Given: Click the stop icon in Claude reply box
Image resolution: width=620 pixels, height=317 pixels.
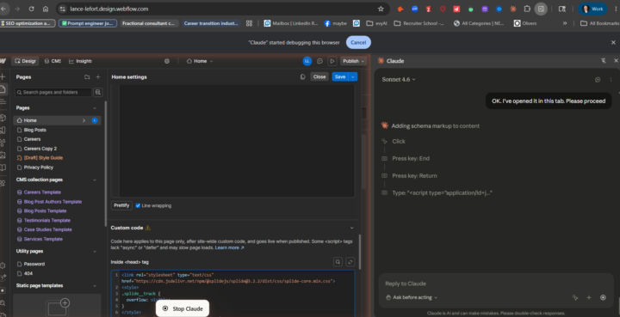Looking at the screenshot, I should 603,298.
